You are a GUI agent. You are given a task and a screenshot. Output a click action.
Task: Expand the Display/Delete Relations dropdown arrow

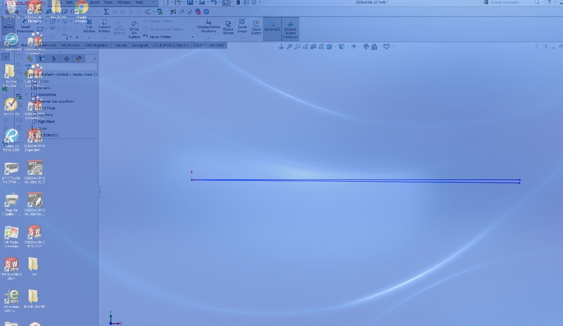pyautogui.click(x=208, y=37)
